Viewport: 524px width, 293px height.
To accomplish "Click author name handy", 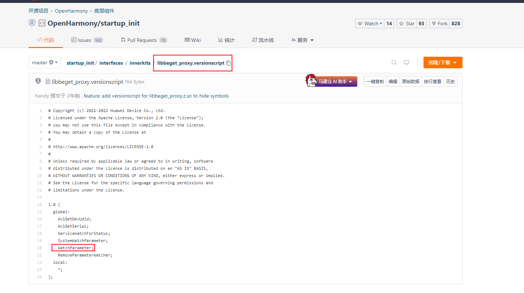I will (42, 96).
